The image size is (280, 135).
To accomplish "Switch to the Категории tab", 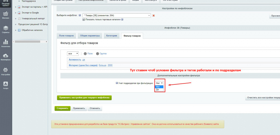I will [111, 36].
